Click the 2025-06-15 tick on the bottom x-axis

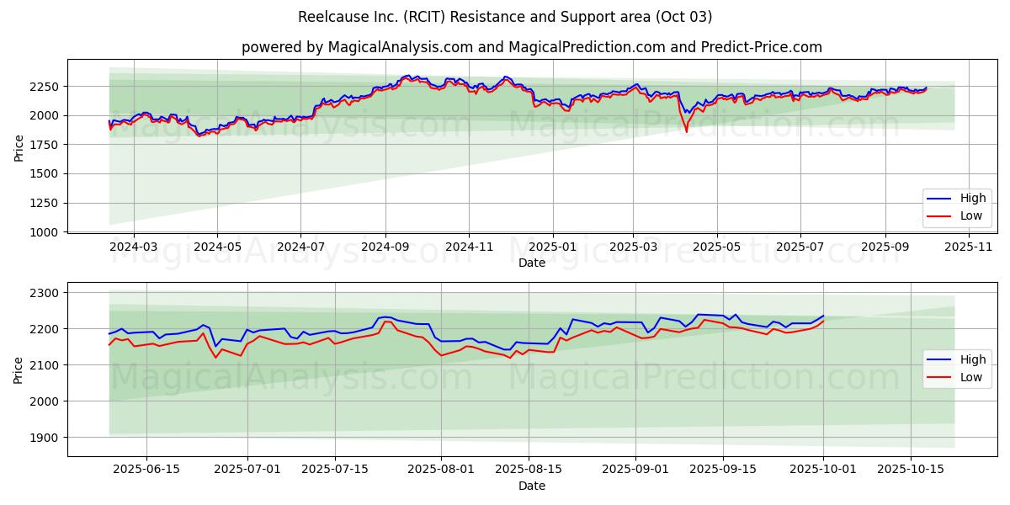tap(146, 470)
